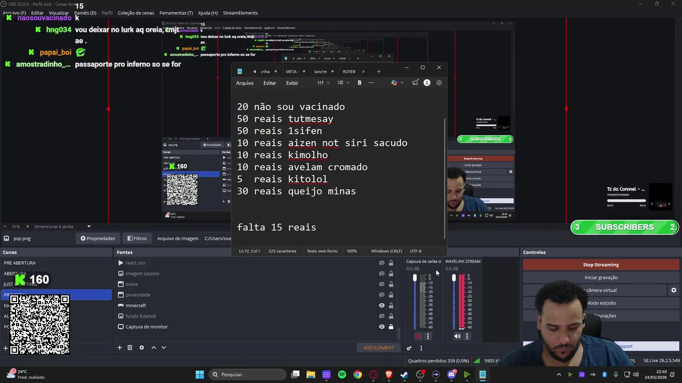
Task: Click the Windows taskbar search box
Action: (x=246, y=374)
